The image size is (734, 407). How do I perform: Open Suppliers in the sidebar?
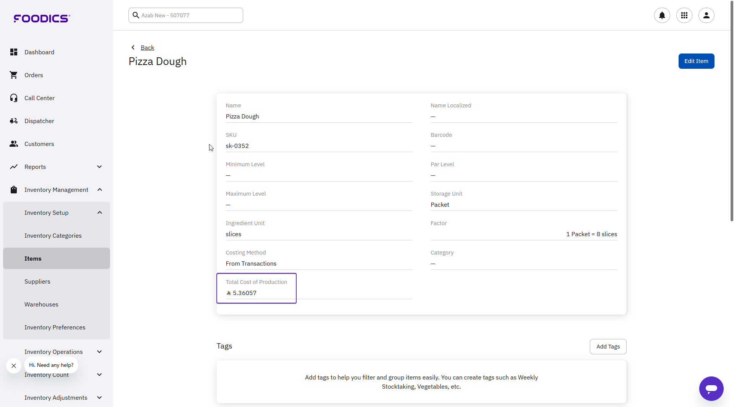(x=37, y=281)
